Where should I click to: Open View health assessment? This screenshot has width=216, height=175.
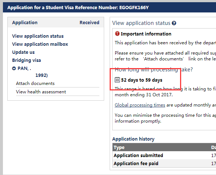click(x=41, y=92)
